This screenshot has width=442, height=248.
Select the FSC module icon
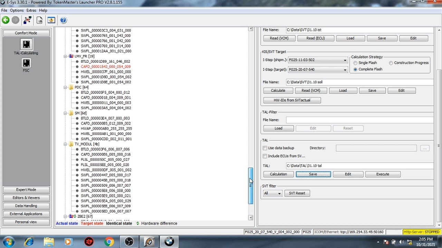click(x=26, y=63)
